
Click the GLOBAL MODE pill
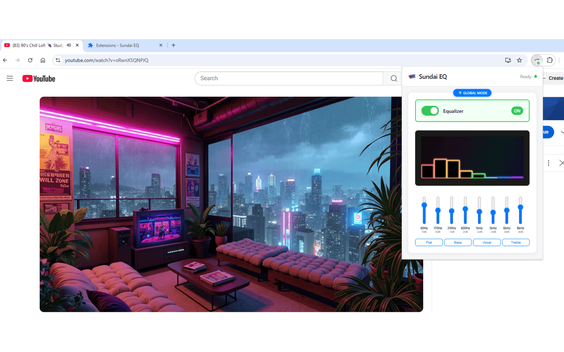[472, 93]
